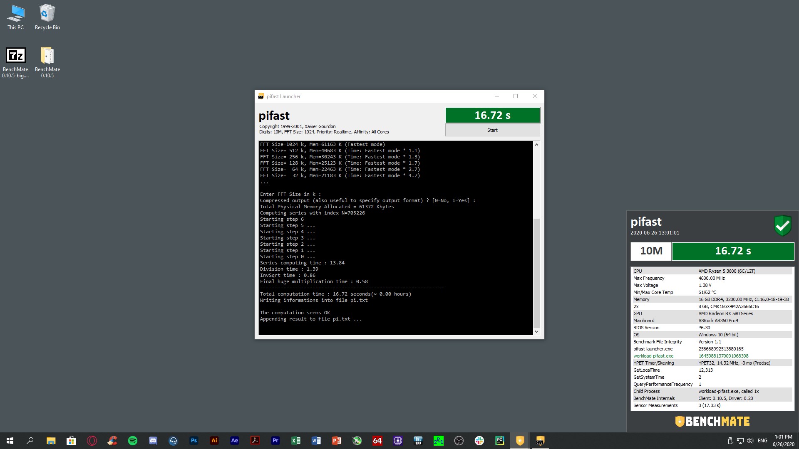This screenshot has height=449, width=799.
Task: Click the green 16.72 s score in BenchMate panel
Action: pos(733,251)
